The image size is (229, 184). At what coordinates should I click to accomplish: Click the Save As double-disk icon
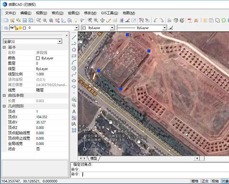pos(31,20)
